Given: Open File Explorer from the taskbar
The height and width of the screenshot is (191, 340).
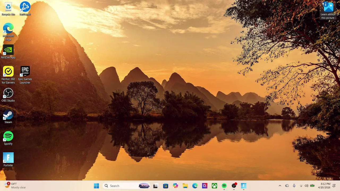Looking at the screenshot, I should click(x=185, y=186).
